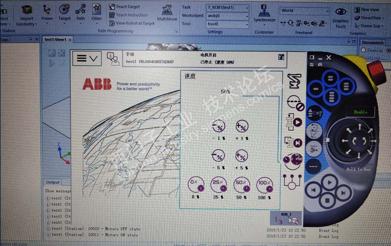The width and height of the screenshot is (391, 246).
Task: Open the mechanical unit quickset icon
Action: pyautogui.click(x=294, y=81)
